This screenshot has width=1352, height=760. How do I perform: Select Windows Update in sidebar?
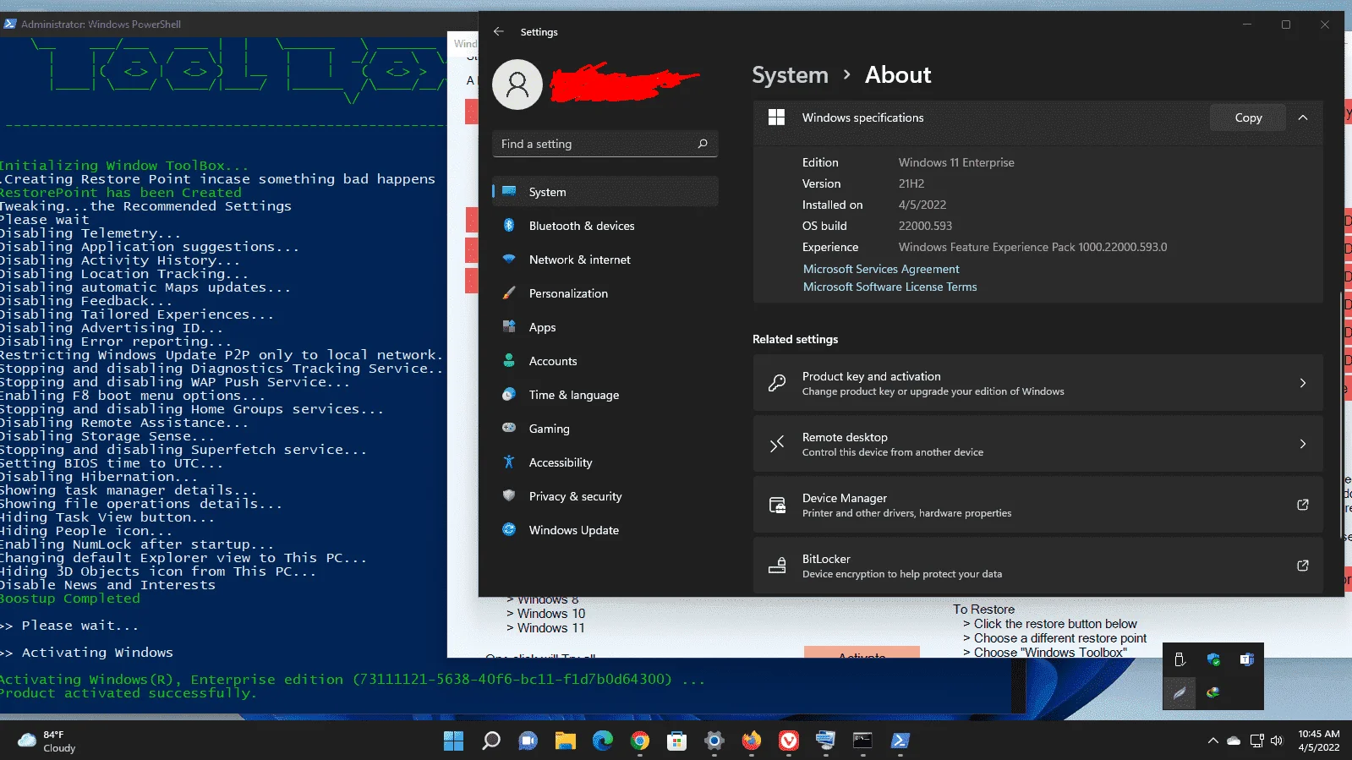605,530
